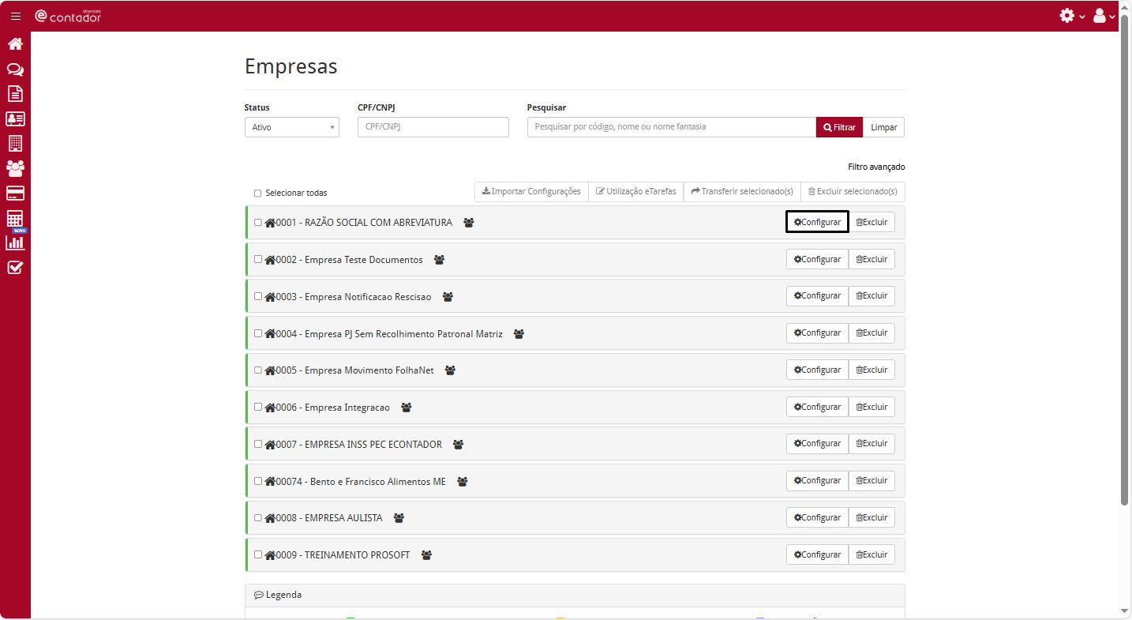Click the Pesquisar search field
This screenshot has height=620, width=1132.
(x=672, y=127)
